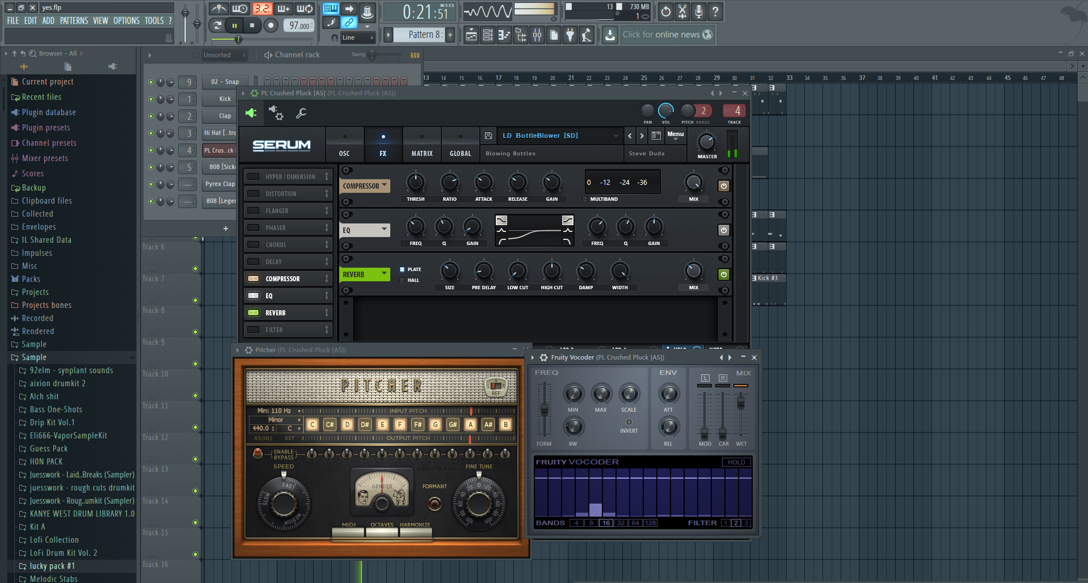The width and height of the screenshot is (1088, 583).
Task: Click the help question mark icon
Action: point(715,11)
